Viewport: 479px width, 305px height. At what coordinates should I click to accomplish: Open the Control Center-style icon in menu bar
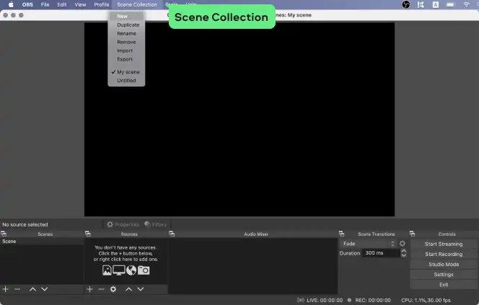(421, 4)
